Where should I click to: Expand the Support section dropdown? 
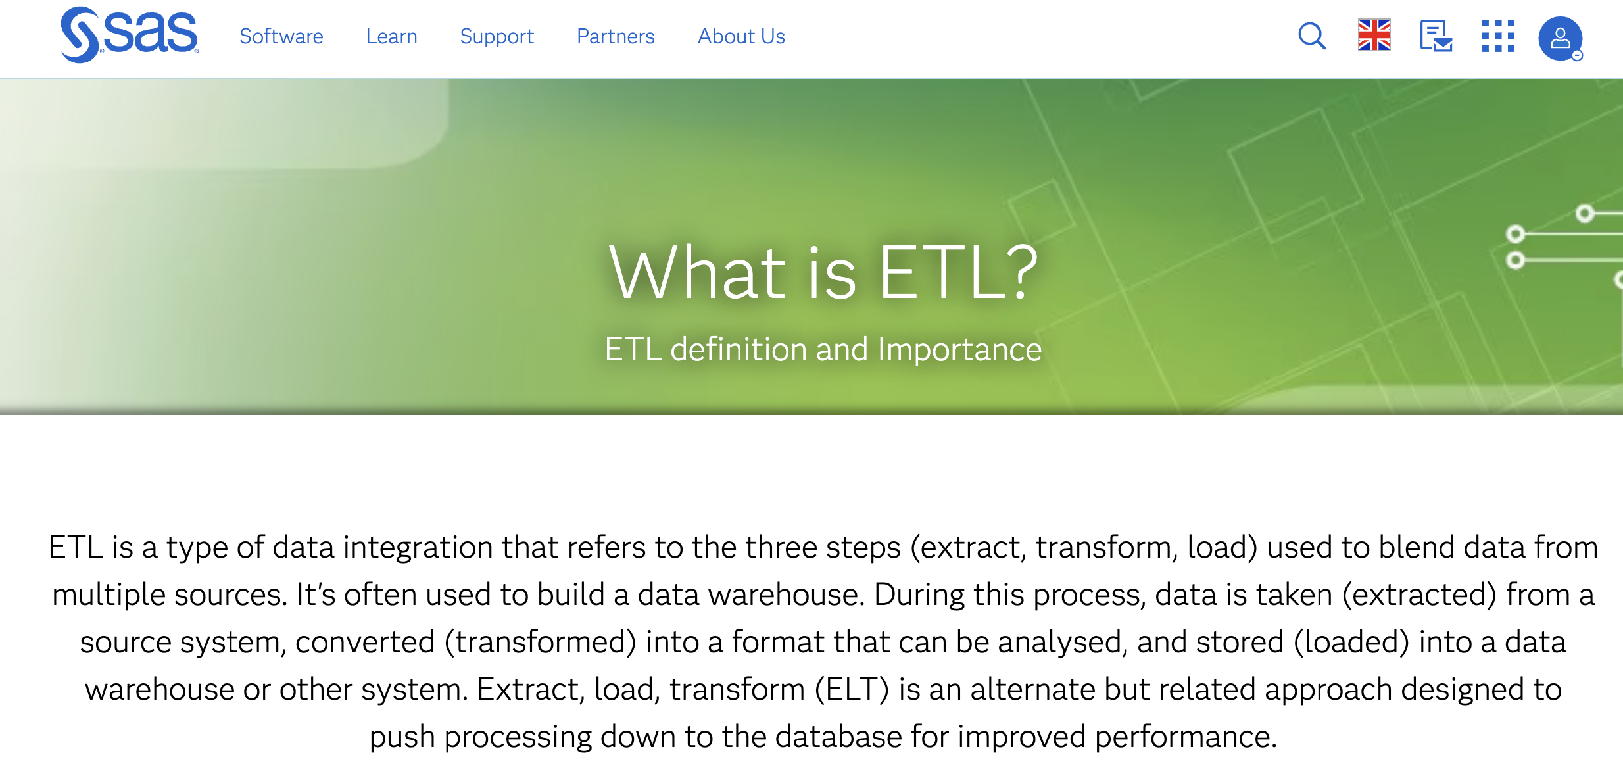pyautogui.click(x=497, y=36)
